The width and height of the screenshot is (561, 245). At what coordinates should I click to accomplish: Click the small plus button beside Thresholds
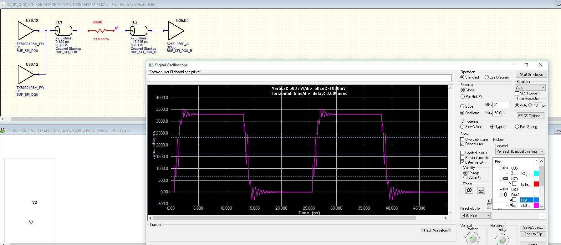(x=489, y=207)
